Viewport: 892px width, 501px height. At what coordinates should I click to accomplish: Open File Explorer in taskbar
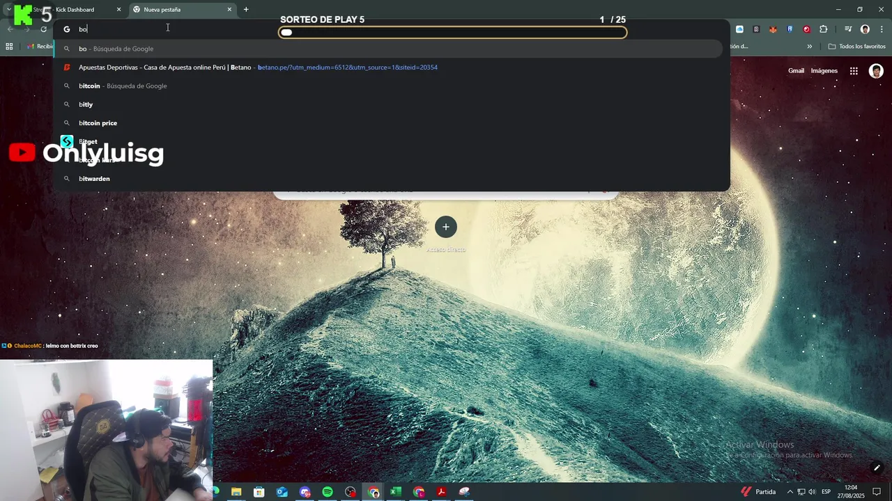236,492
